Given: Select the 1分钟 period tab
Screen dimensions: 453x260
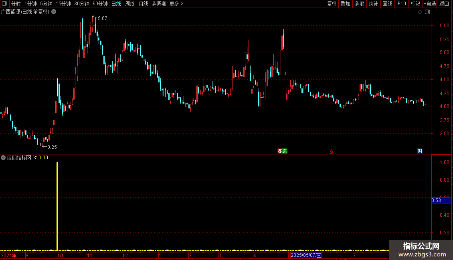Looking at the screenshot, I should [x=30, y=4].
